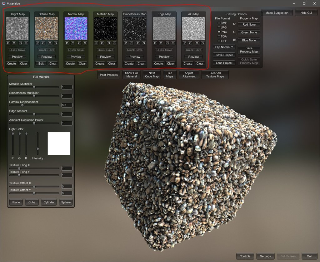Enable the BMP file format option
Viewport: 320px width, 262px height.
219,23
